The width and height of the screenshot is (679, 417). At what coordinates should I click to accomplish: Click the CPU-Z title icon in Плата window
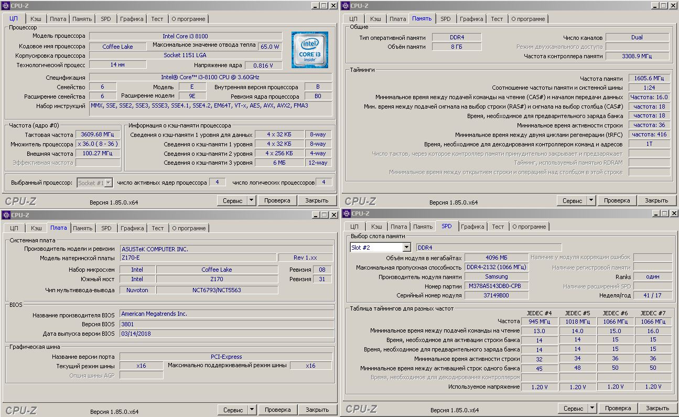(x=6, y=215)
